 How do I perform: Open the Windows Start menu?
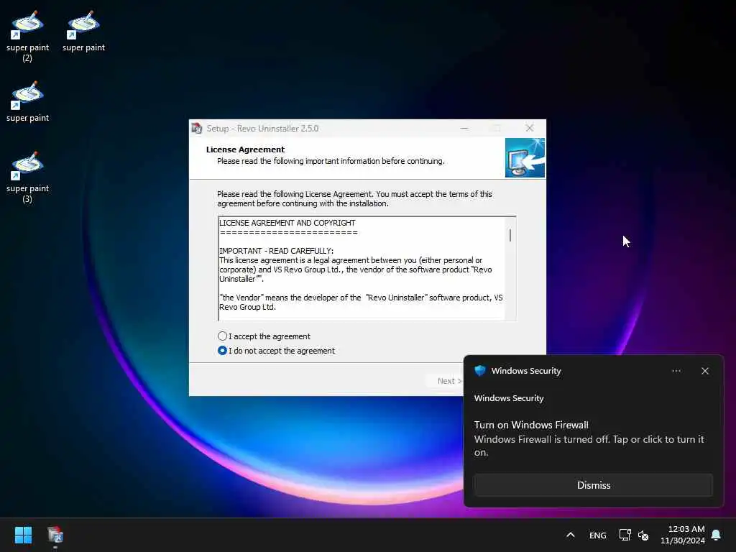pos(23,535)
